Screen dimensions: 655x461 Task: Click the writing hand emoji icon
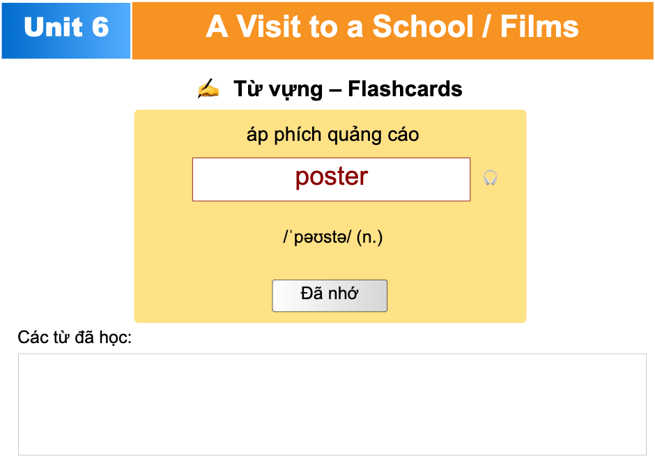pos(208,89)
